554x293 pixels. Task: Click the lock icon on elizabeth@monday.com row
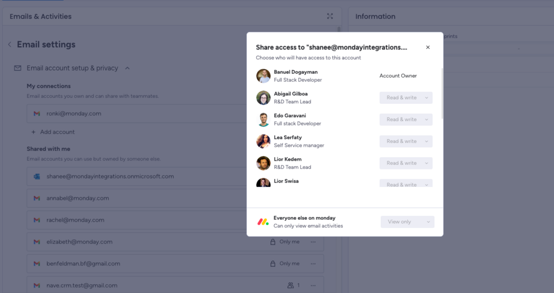pyautogui.click(x=273, y=242)
